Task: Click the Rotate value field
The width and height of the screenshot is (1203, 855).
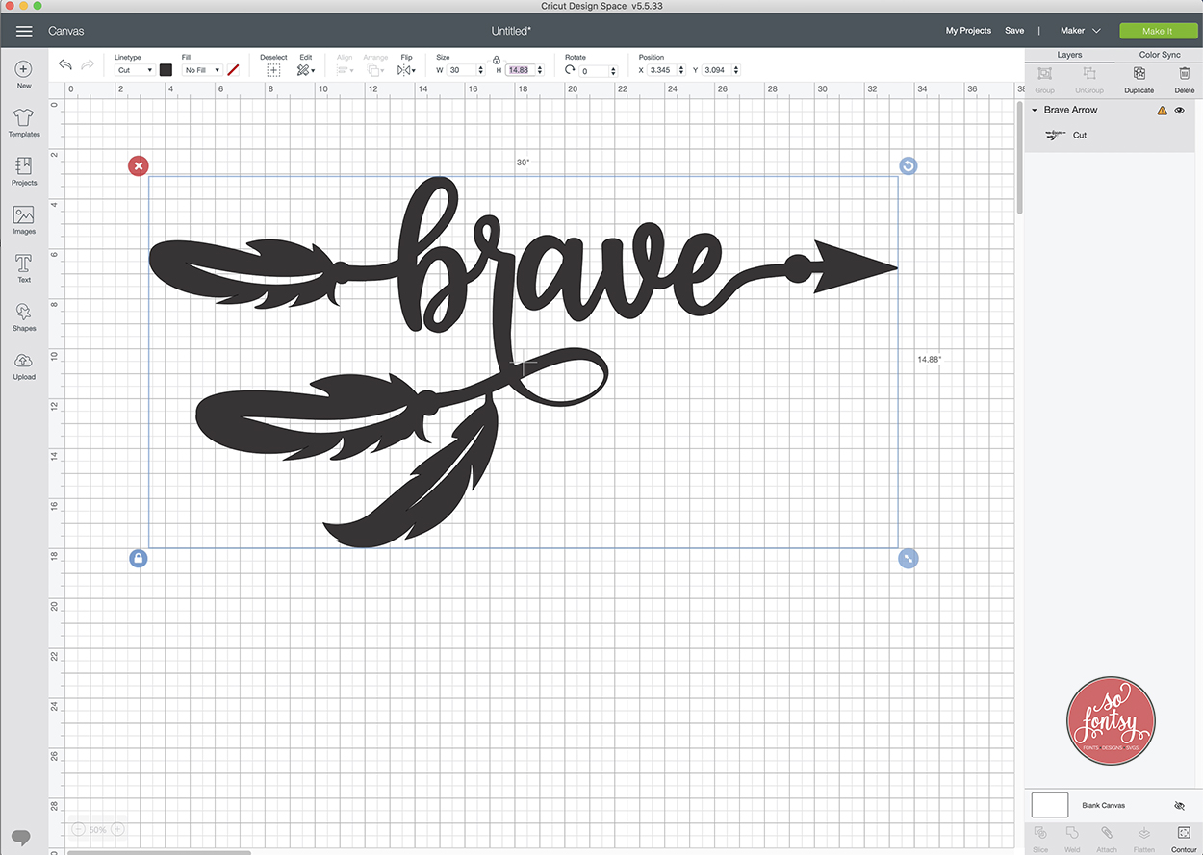Action: [x=594, y=71]
